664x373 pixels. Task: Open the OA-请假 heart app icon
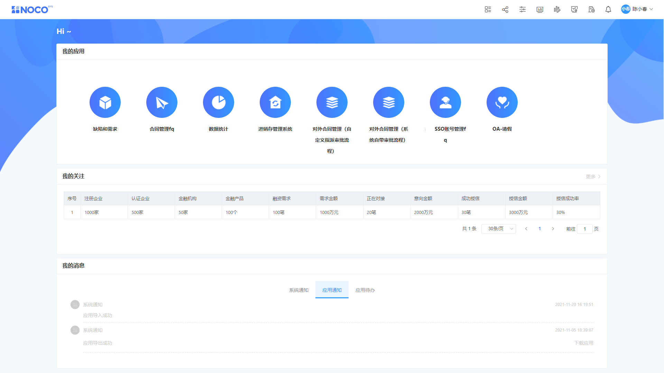pyautogui.click(x=502, y=102)
